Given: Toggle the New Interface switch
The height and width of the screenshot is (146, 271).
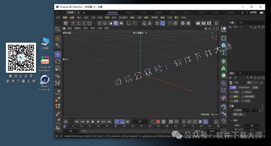Looking at the screenshot, I should click(x=262, y=13).
